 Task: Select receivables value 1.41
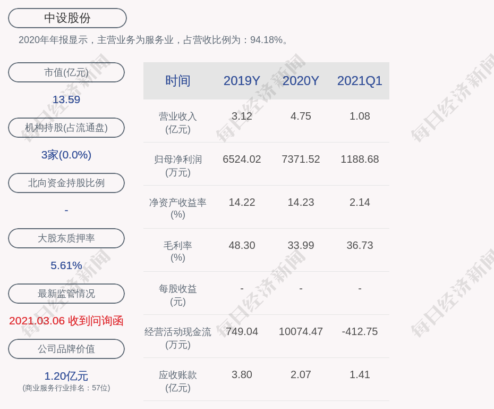(360, 374)
